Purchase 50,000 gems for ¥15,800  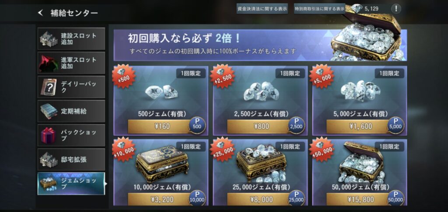tap(361, 199)
